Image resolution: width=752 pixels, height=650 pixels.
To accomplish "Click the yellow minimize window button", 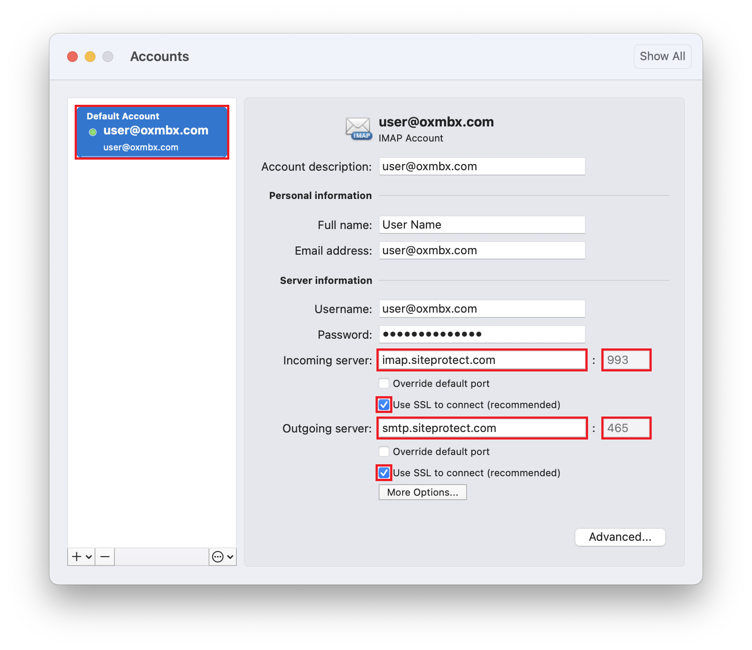I will pyautogui.click(x=90, y=57).
